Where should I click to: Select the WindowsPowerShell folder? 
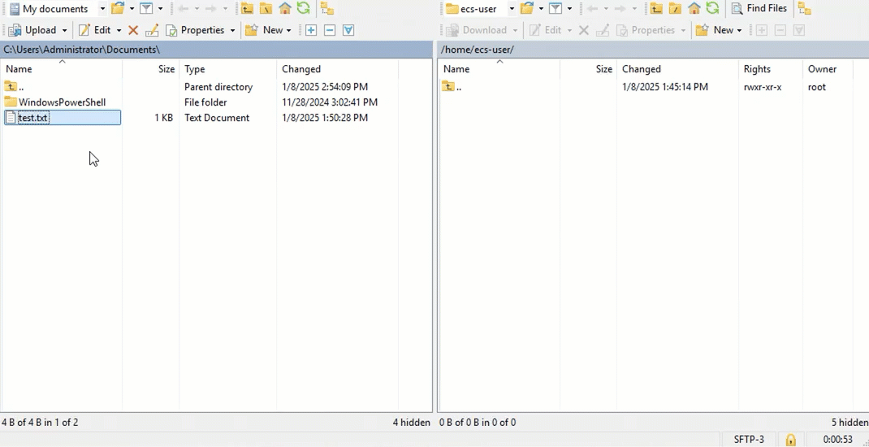(62, 102)
